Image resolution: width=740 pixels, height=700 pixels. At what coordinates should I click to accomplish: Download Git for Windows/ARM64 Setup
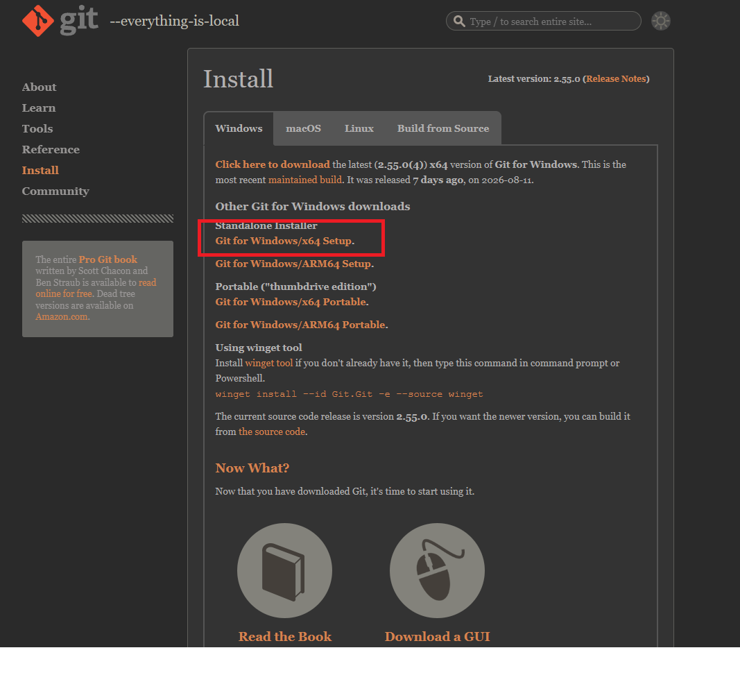tap(293, 264)
